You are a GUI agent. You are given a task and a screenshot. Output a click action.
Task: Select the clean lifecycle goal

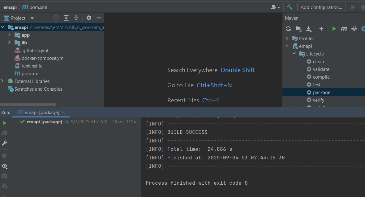click(315, 61)
